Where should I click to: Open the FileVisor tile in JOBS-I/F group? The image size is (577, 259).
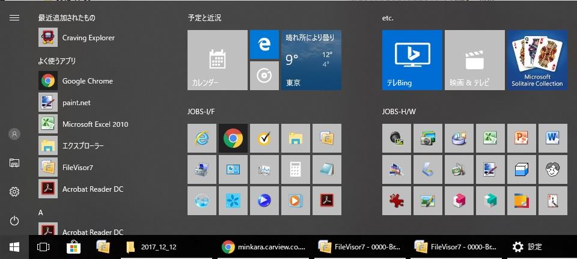click(327, 138)
